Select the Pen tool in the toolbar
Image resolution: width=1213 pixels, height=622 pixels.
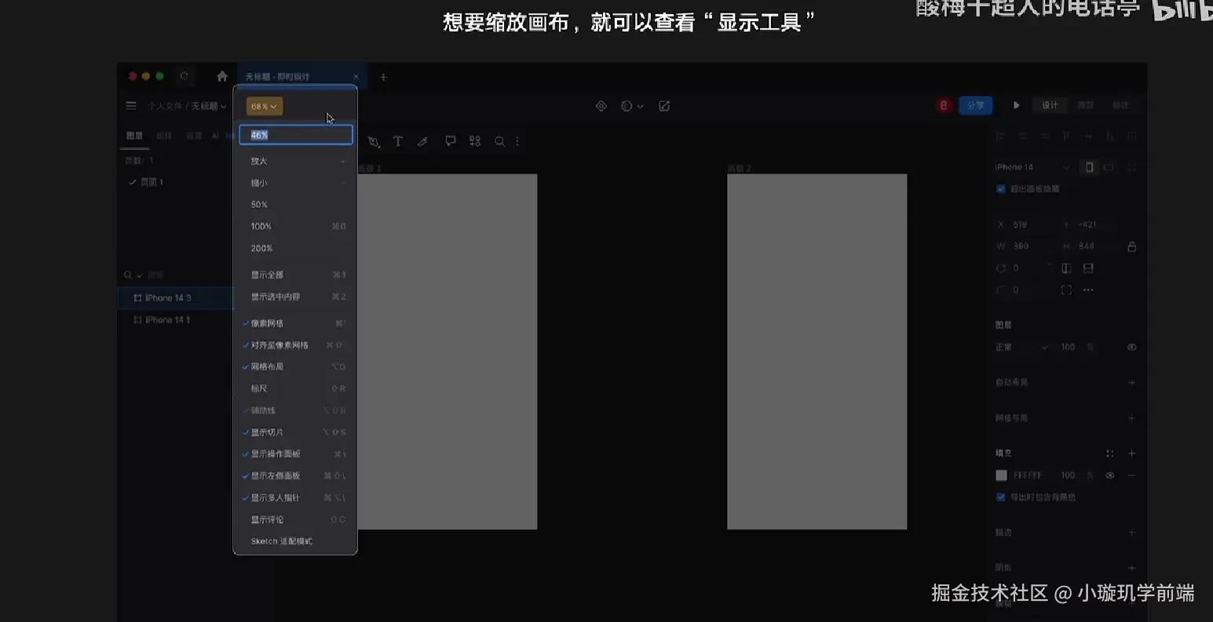pyautogui.click(x=374, y=141)
